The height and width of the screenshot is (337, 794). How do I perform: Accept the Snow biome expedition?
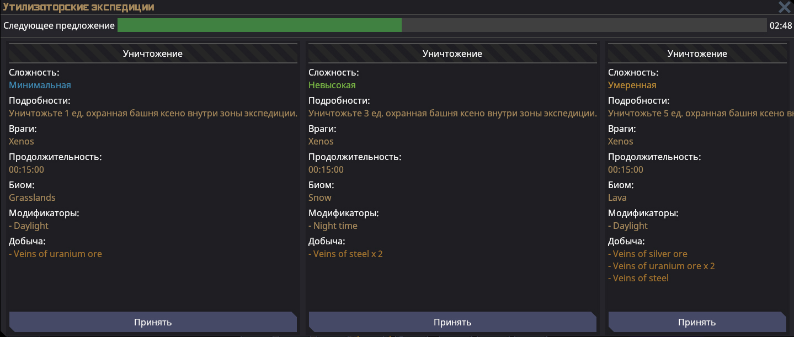coord(452,322)
